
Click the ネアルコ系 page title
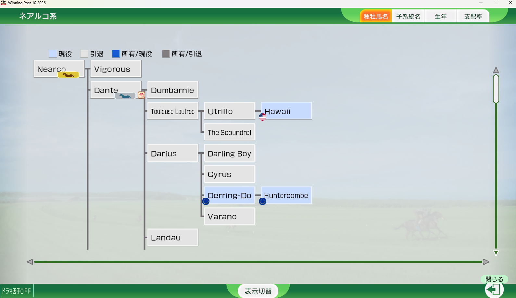pos(38,16)
